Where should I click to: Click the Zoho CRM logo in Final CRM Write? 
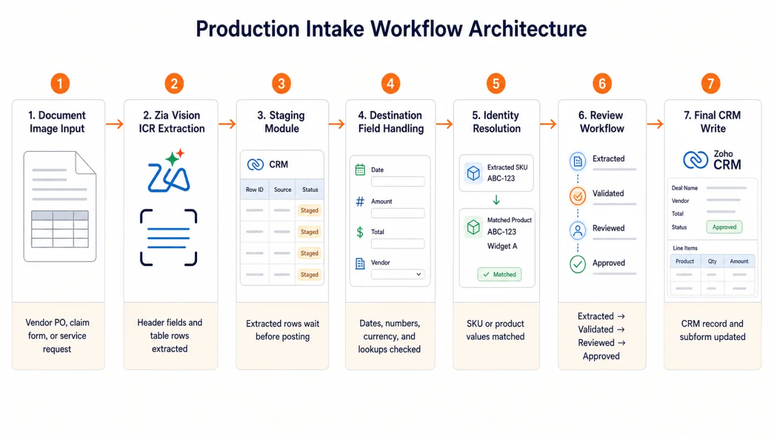(712, 160)
